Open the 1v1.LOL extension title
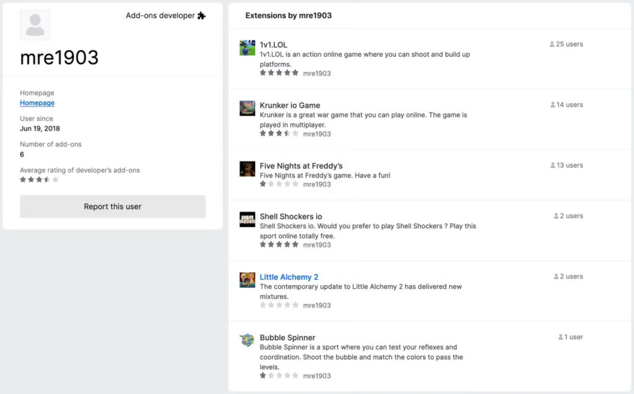This screenshot has width=634, height=394. (x=273, y=45)
